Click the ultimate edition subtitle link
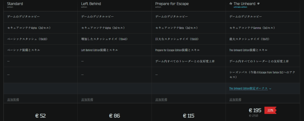 [240, 7]
